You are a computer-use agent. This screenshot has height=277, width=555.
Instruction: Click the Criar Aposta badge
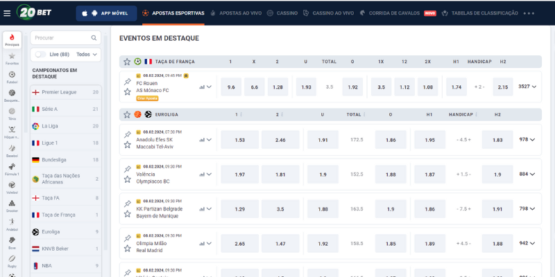click(x=147, y=98)
